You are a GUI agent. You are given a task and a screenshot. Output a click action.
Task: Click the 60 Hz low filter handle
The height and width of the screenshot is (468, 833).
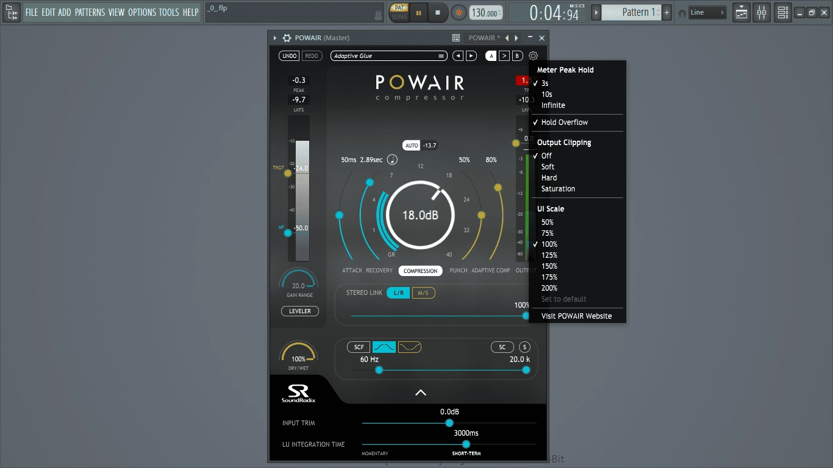click(379, 370)
